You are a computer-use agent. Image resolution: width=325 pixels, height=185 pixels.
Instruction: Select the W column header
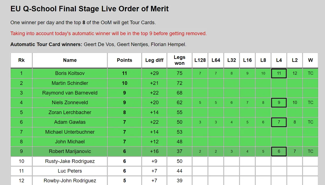point(310,60)
